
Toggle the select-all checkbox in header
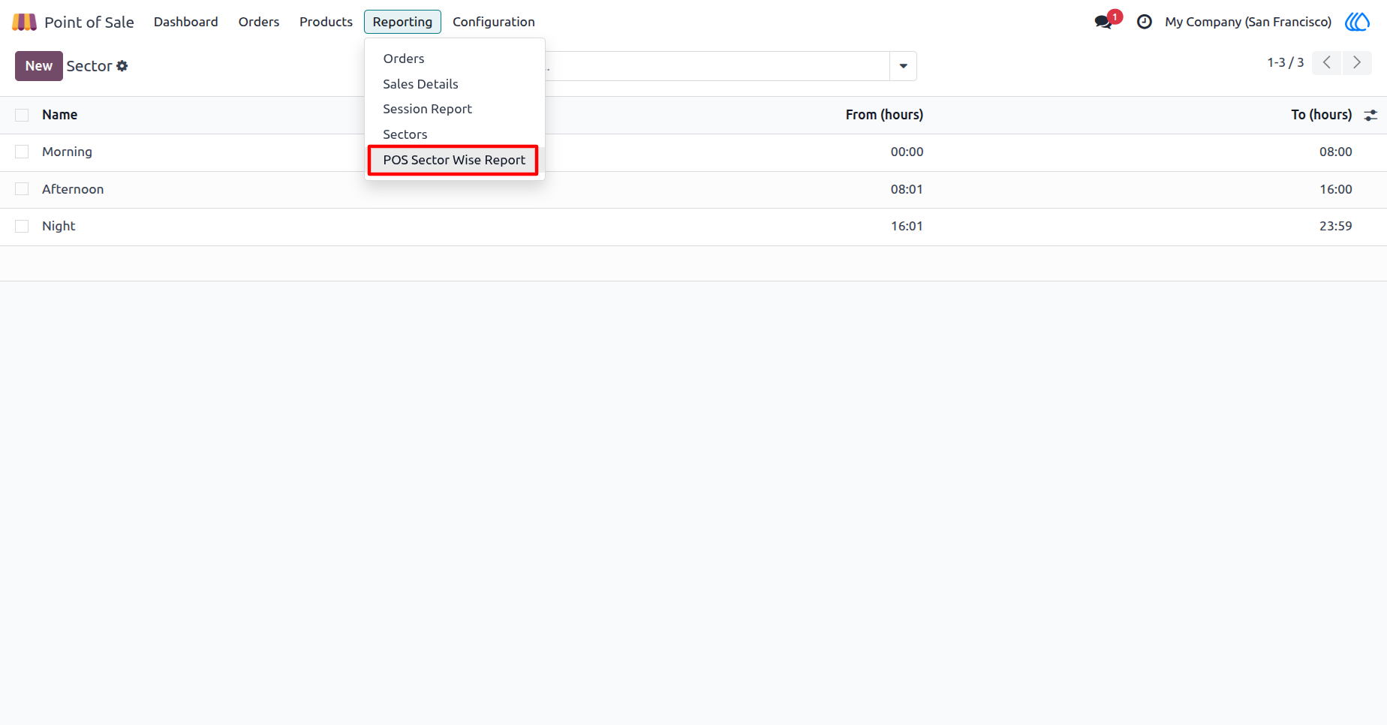click(22, 115)
